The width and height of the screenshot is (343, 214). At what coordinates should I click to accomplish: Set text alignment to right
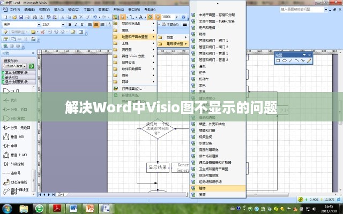[102, 25]
